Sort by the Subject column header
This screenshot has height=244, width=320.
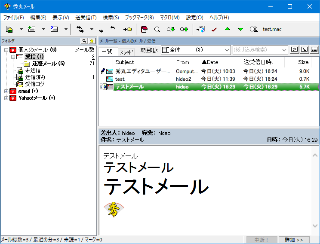[x=143, y=62]
